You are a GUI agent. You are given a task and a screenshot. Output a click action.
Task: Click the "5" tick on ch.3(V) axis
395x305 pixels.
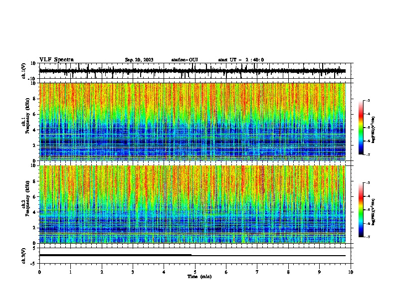click(34, 248)
